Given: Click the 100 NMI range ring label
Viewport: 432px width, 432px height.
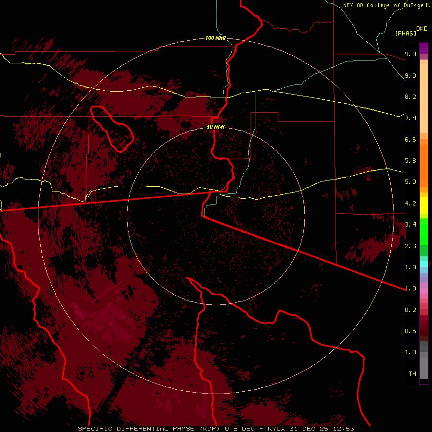Looking at the screenshot, I should coord(216,38).
